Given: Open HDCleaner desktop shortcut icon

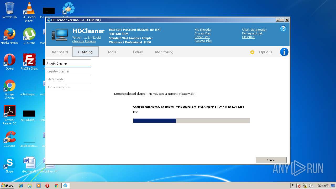Looking at the screenshot, I should coord(68,10).
